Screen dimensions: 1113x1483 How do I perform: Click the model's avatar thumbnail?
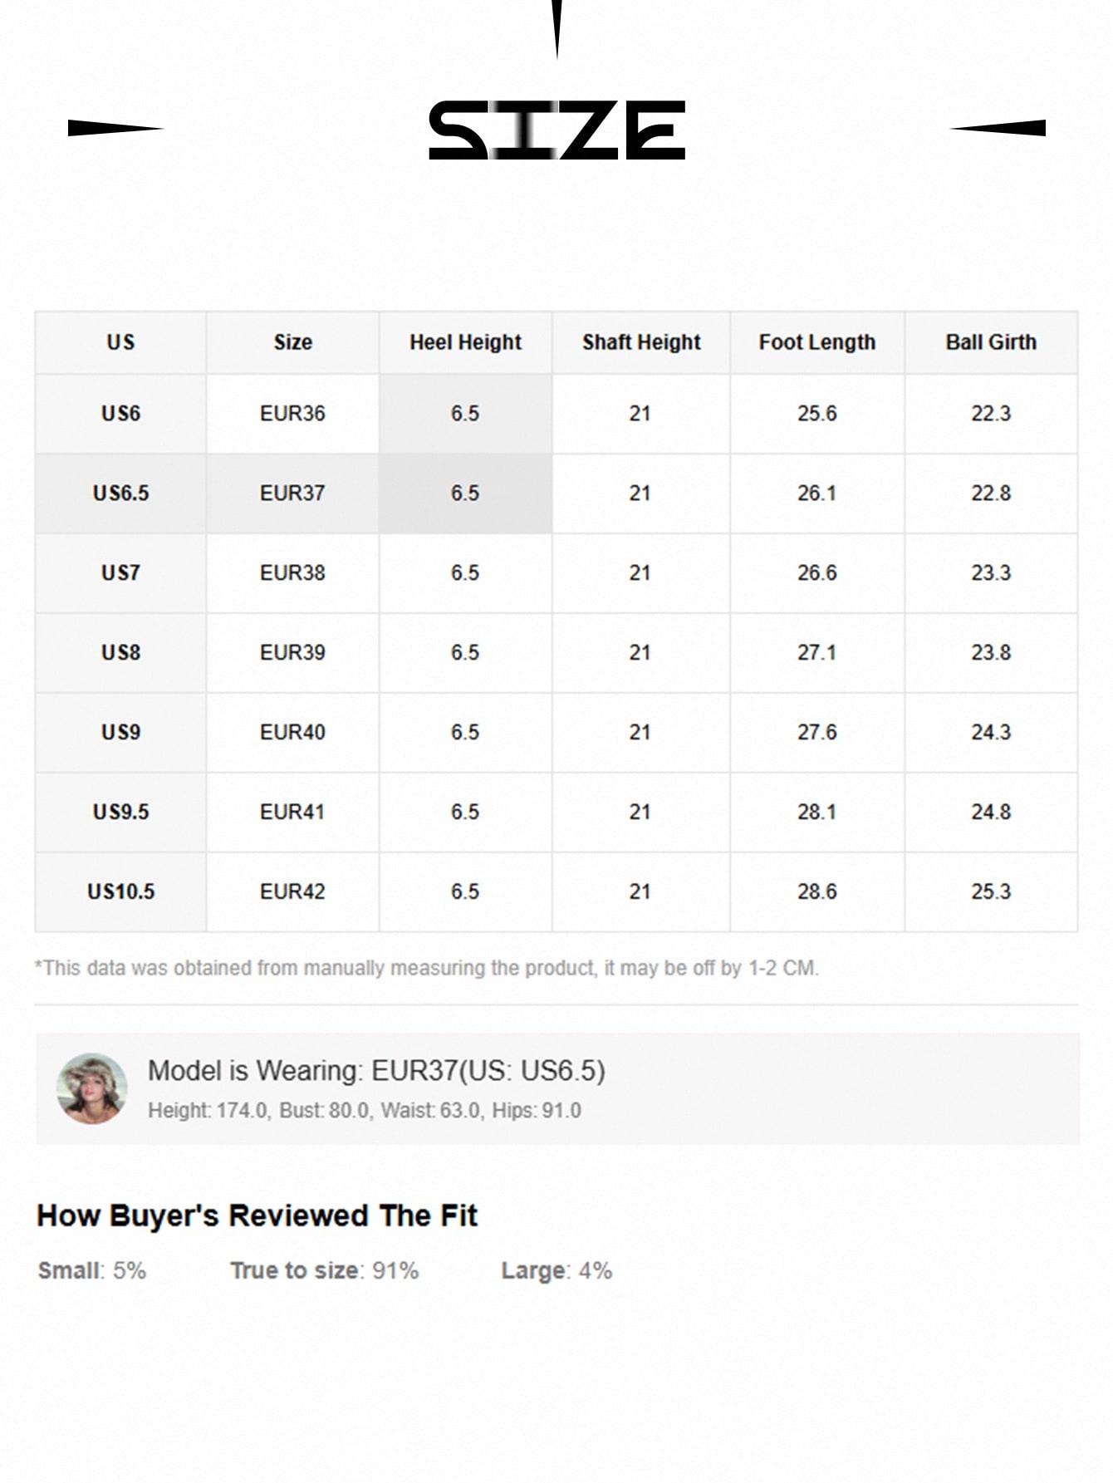click(91, 1088)
